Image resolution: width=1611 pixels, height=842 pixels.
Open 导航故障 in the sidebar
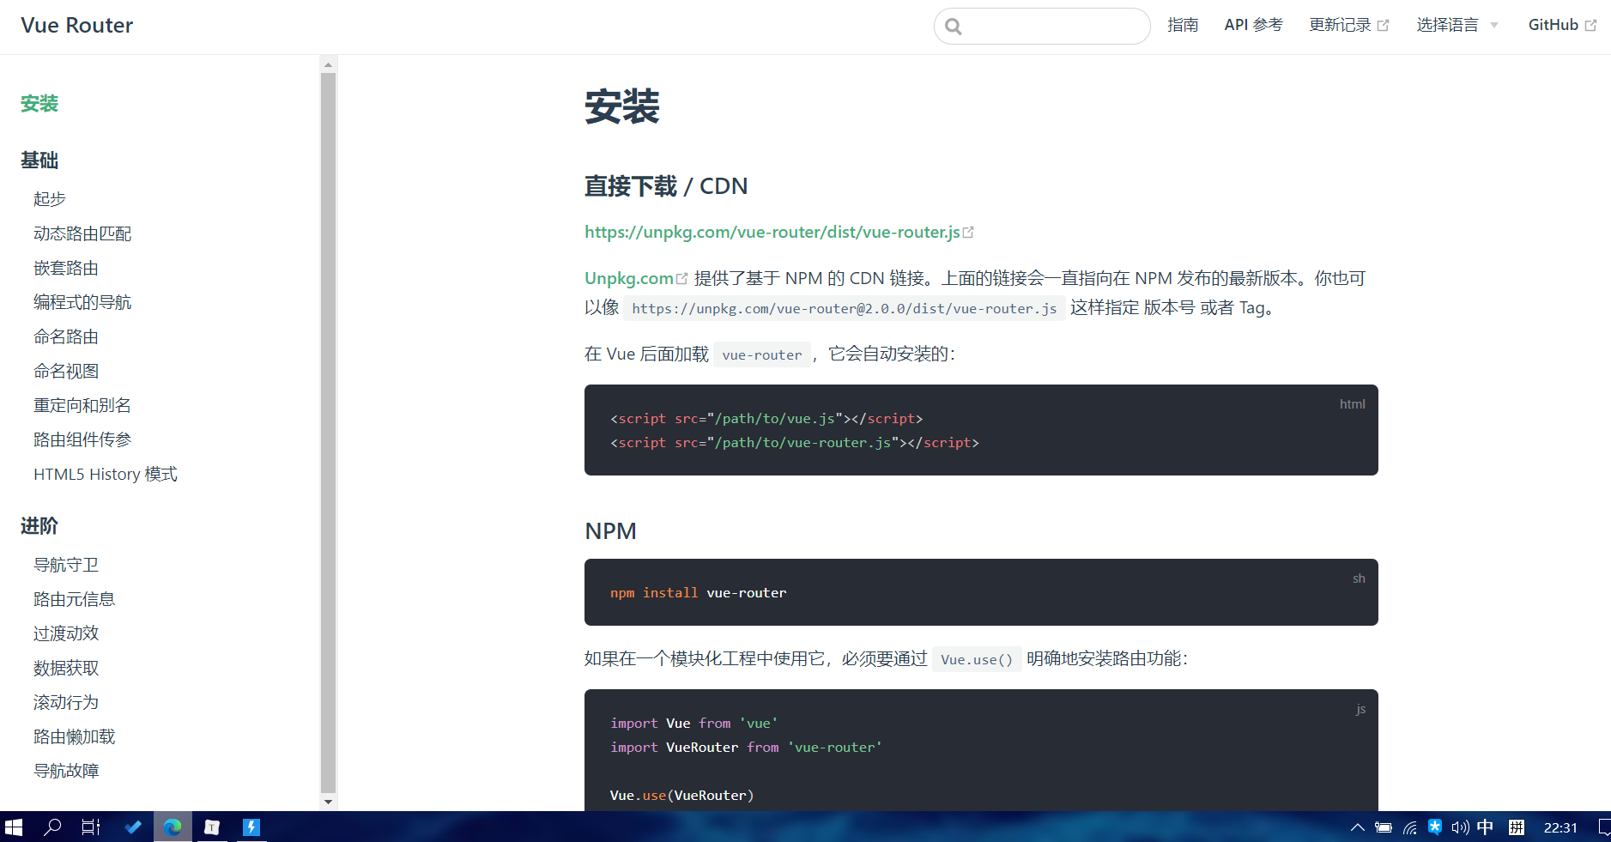[x=66, y=771]
